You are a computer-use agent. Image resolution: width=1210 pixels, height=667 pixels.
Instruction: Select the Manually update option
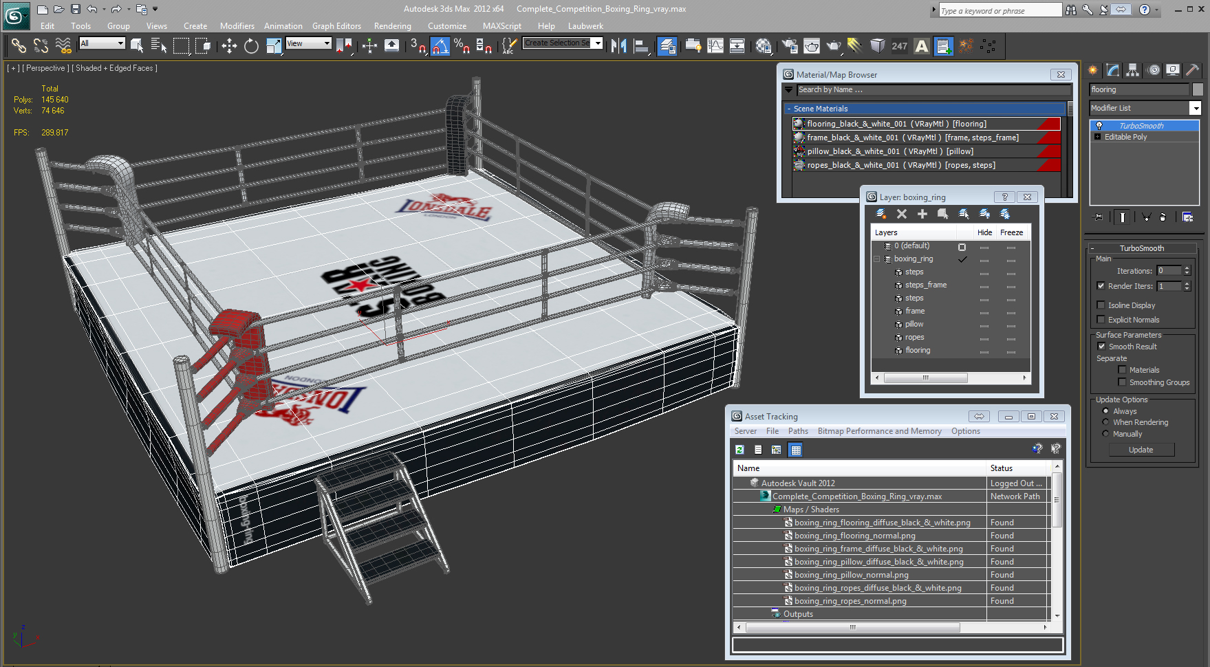tap(1105, 434)
